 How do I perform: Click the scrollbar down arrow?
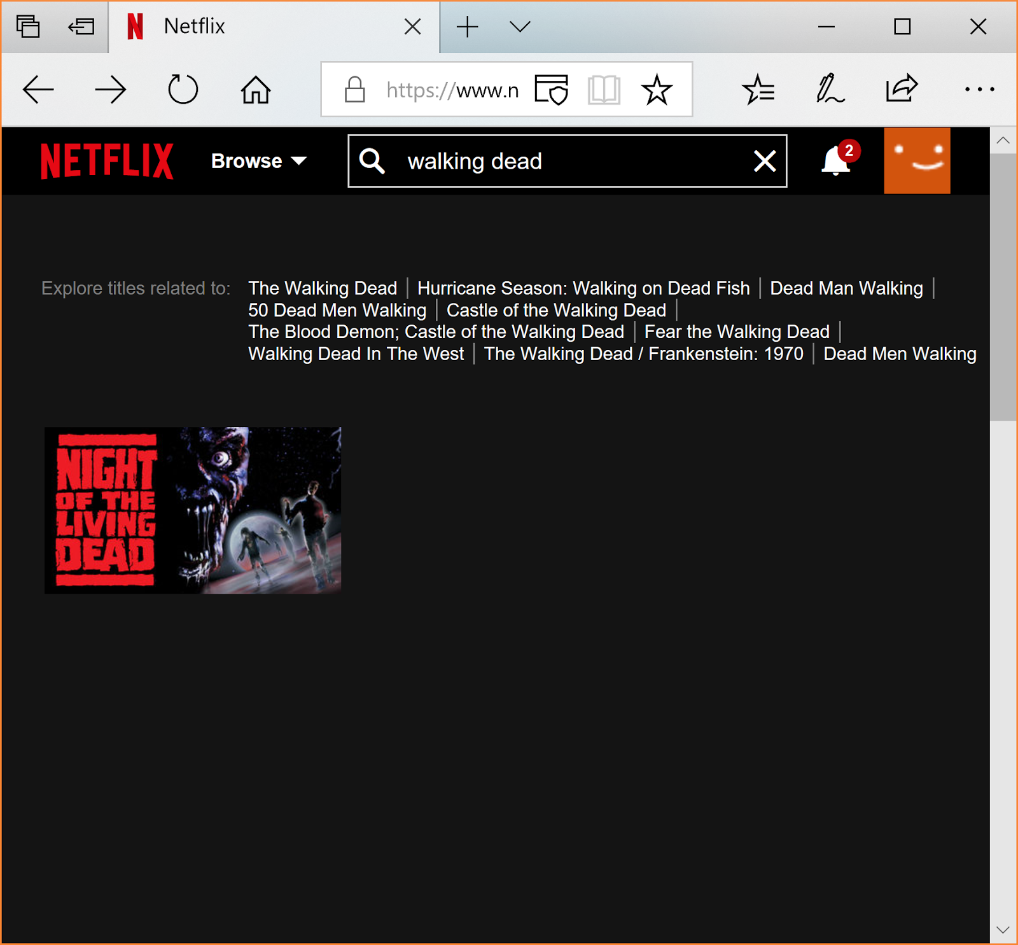[x=1003, y=930]
